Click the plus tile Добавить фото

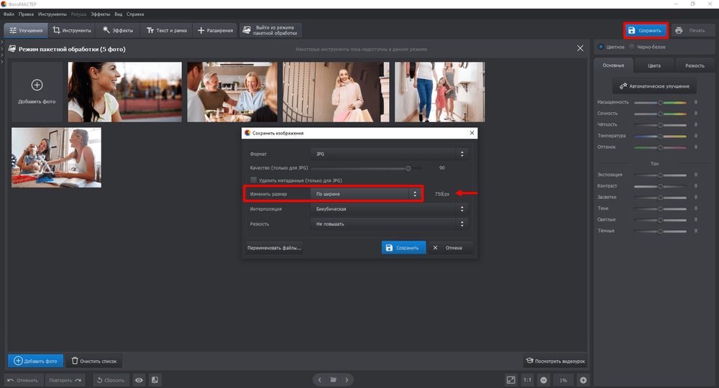click(37, 92)
